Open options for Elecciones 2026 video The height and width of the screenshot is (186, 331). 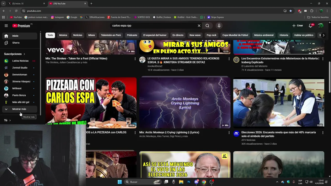(323, 133)
